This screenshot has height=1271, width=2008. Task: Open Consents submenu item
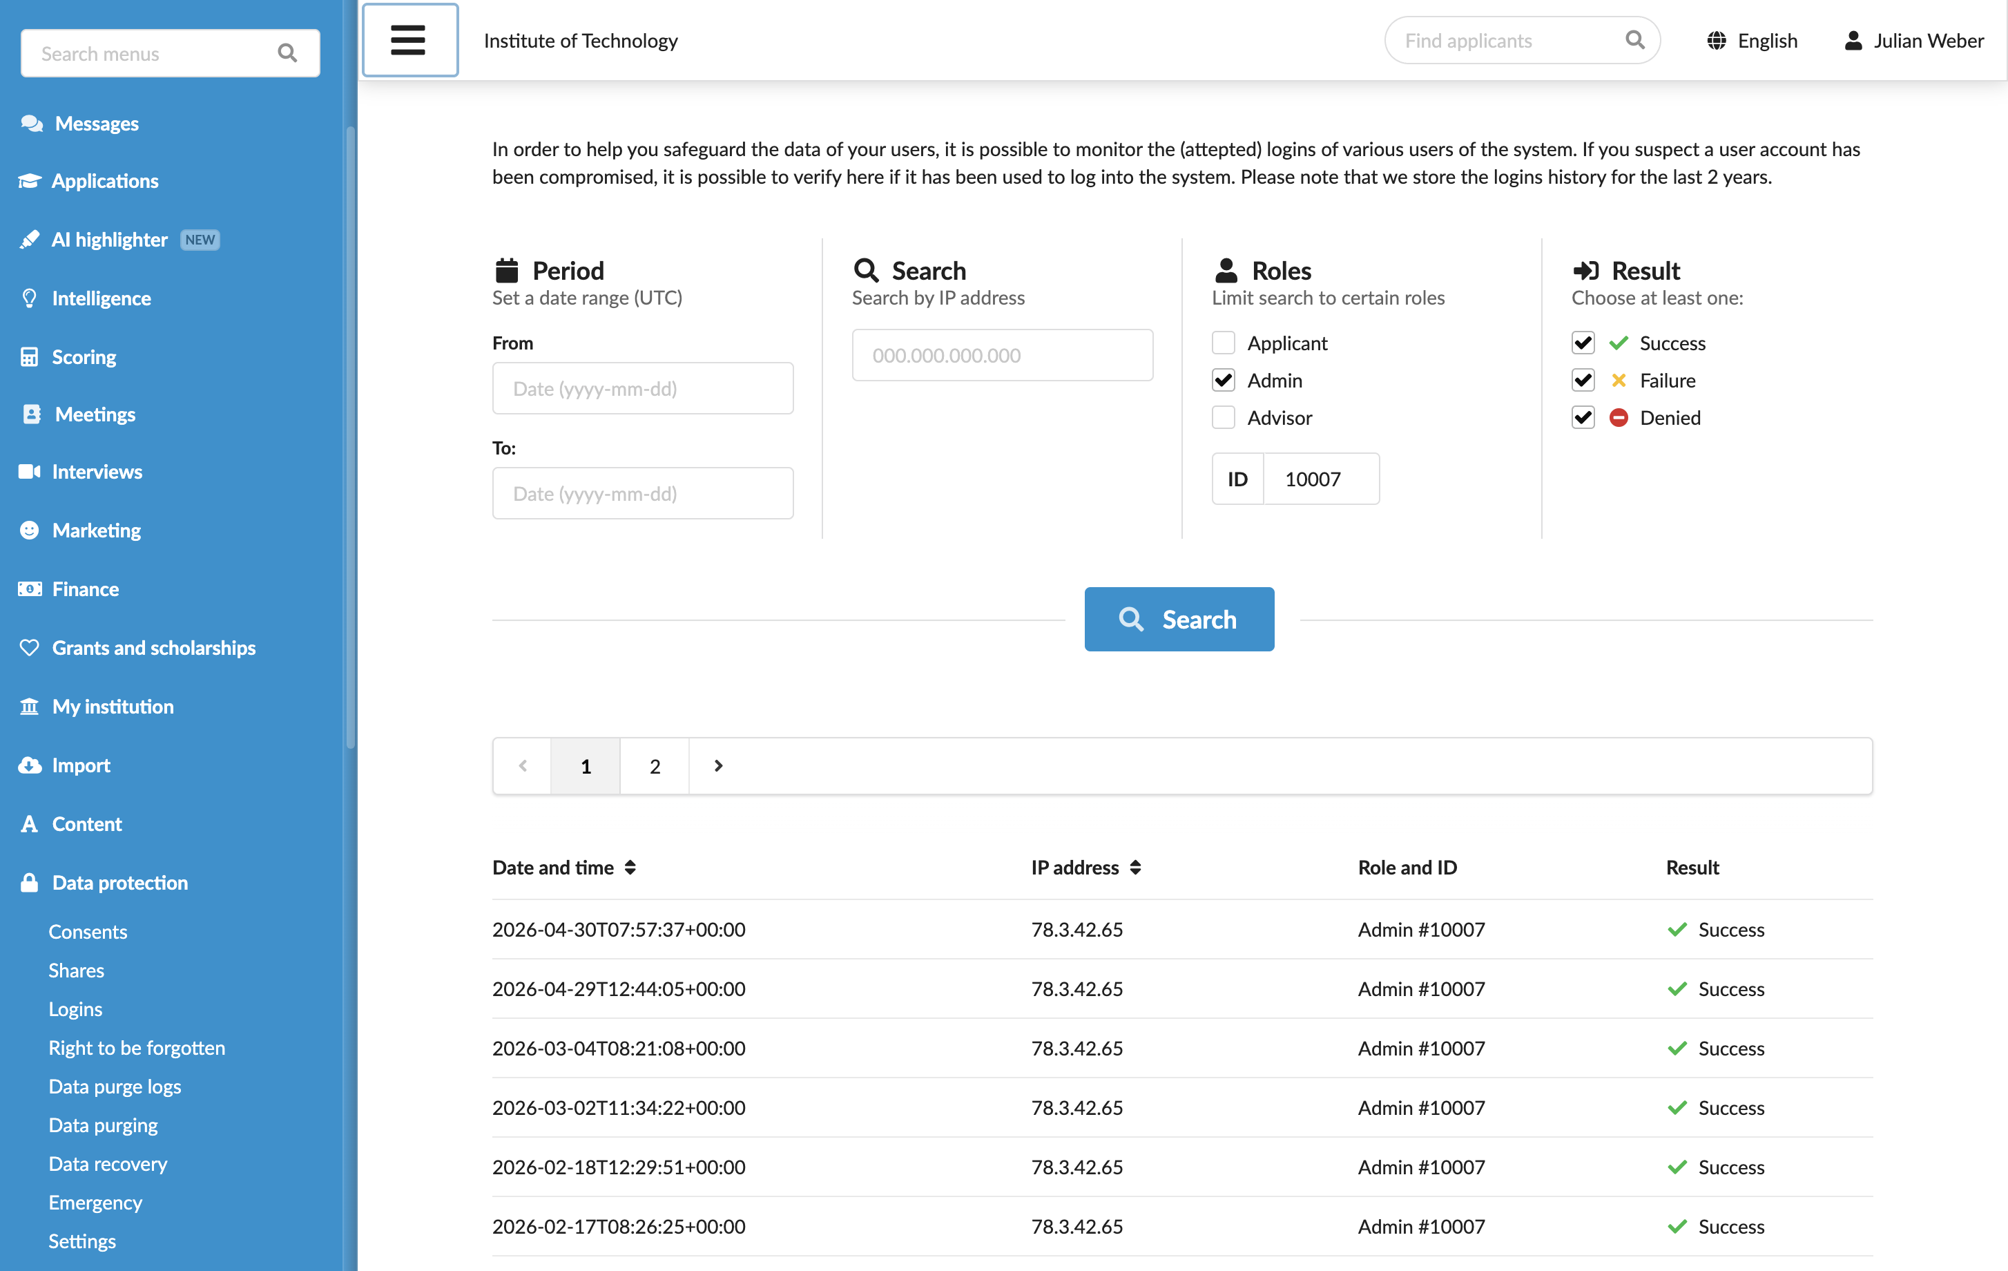(88, 932)
